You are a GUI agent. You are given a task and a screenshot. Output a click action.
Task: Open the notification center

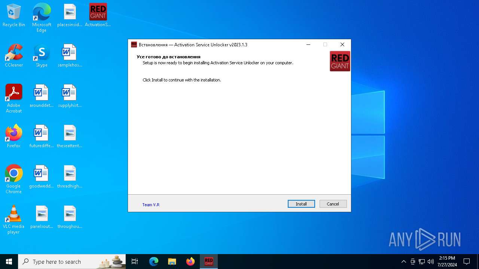point(467,262)
